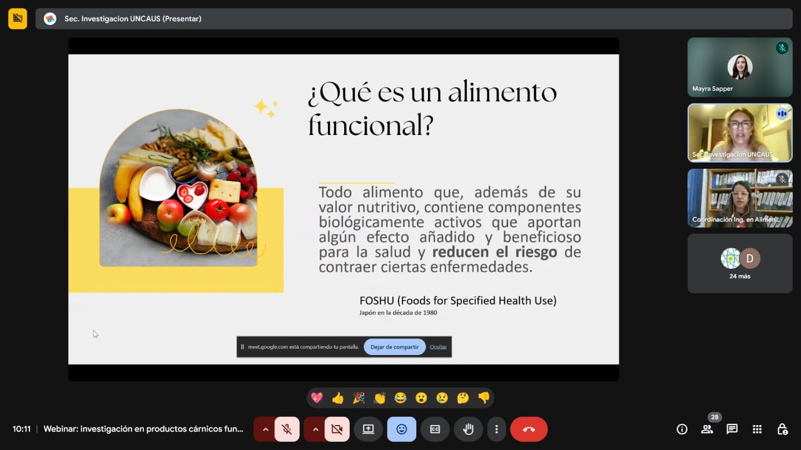Toggle the emoji reactions button
The width and height of the screenshot is (801, 450).
pos(402,429)
